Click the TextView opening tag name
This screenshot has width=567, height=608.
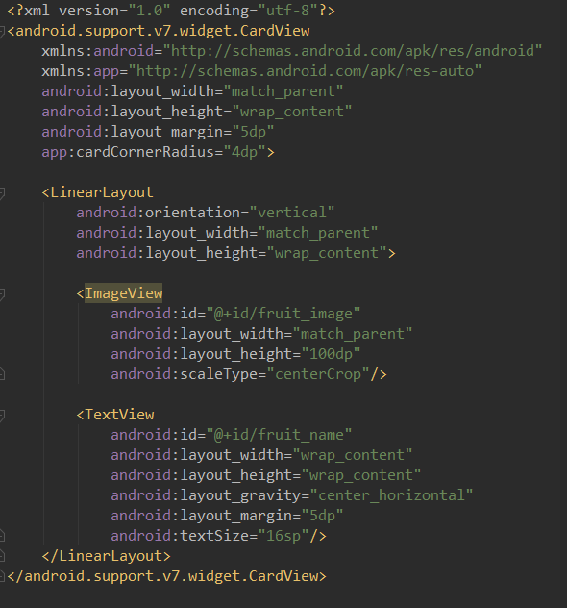(119, 415)
